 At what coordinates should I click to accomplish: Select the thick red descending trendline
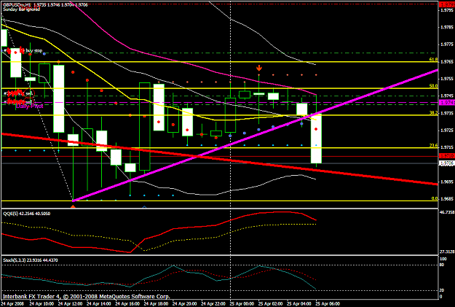(220, 159)
